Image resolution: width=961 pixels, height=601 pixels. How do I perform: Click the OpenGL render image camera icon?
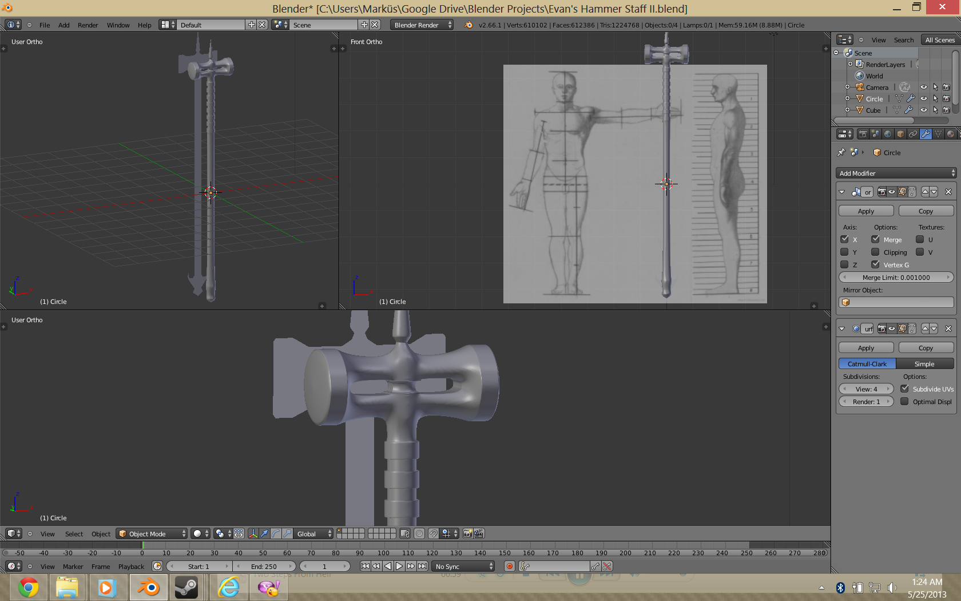[467, 533]
